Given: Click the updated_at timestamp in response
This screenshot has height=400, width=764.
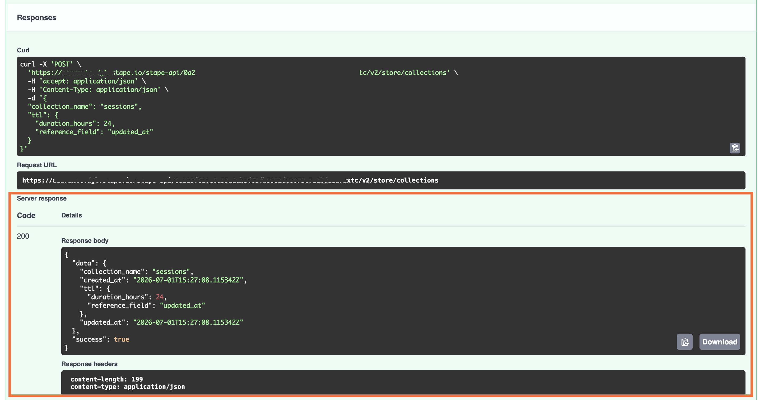Looking at the screenshot, I should [188, 322].
